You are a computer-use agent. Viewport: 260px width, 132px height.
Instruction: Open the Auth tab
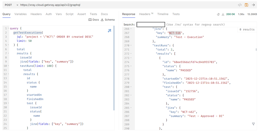pyautogui.click(x=49, y=14)
